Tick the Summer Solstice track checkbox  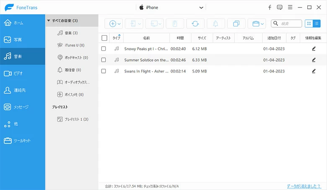click(104, 60)
